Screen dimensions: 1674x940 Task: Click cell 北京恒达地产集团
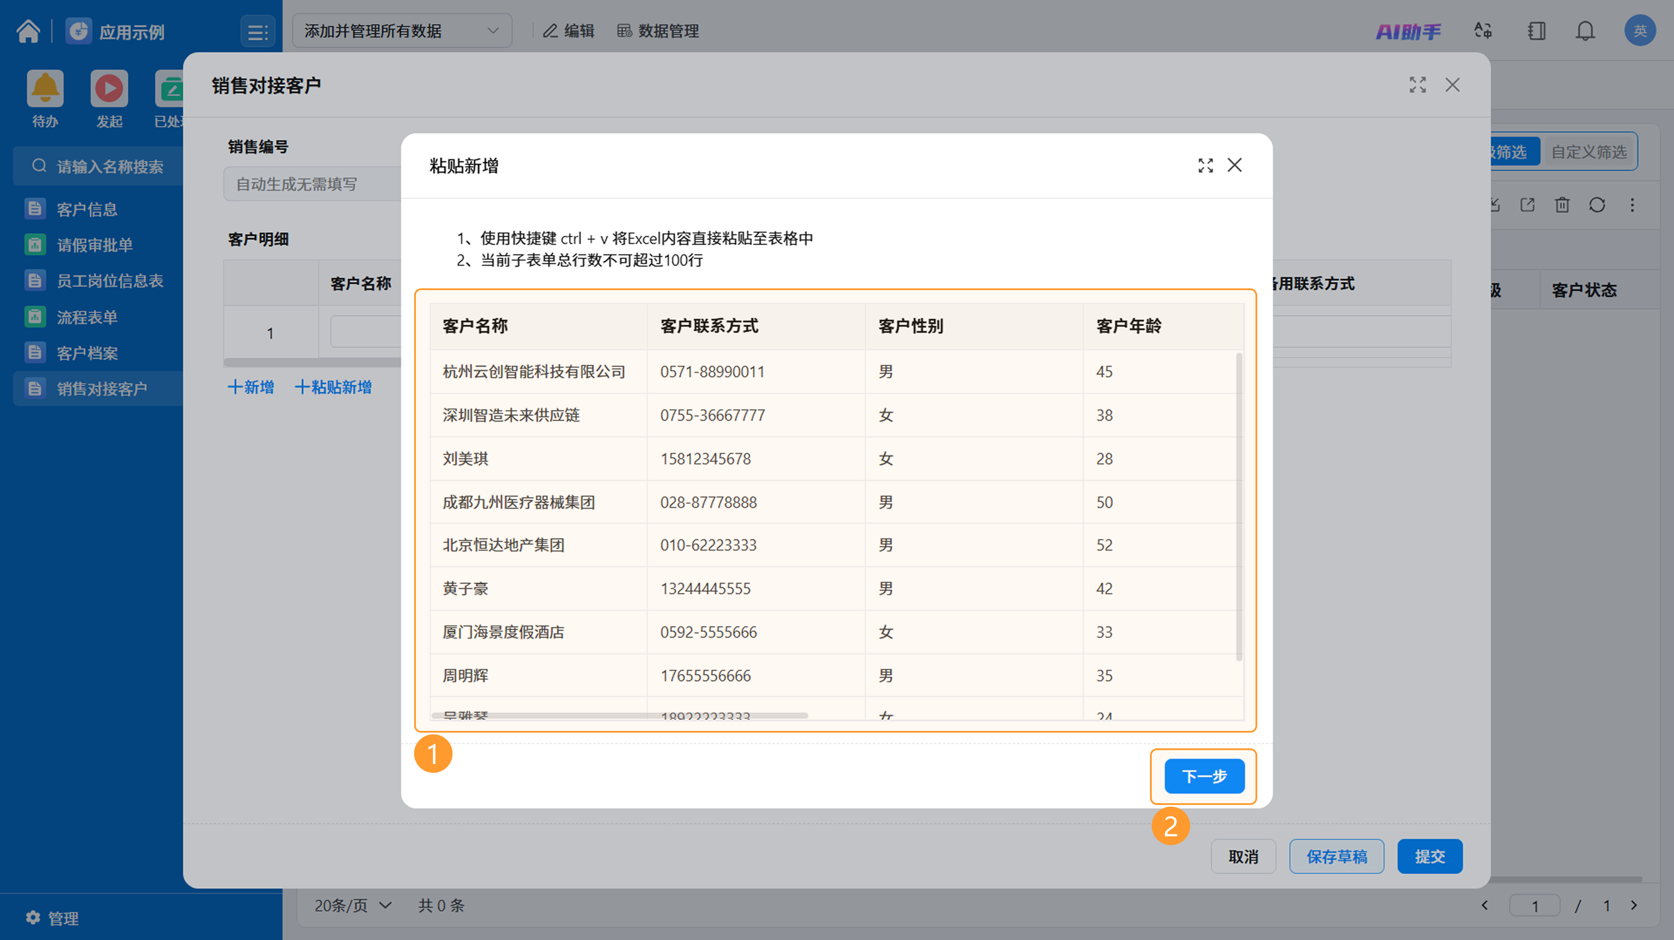tap(538, 544)
